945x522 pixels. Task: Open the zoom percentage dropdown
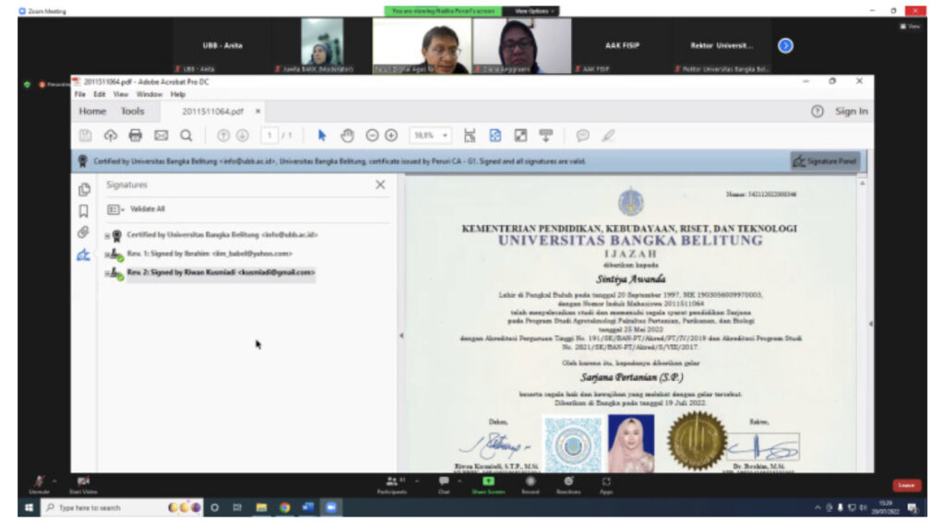430,136
